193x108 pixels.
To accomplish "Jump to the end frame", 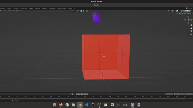I will pos(87,94).
